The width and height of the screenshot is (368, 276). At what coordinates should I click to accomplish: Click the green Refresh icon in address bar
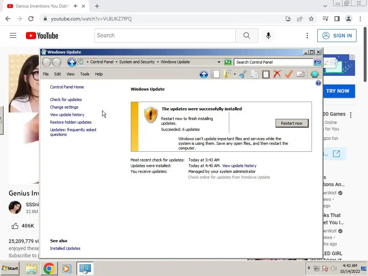228,62
